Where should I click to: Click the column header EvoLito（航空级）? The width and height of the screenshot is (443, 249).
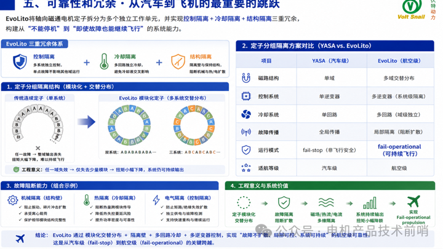click(x=400, y=61)
